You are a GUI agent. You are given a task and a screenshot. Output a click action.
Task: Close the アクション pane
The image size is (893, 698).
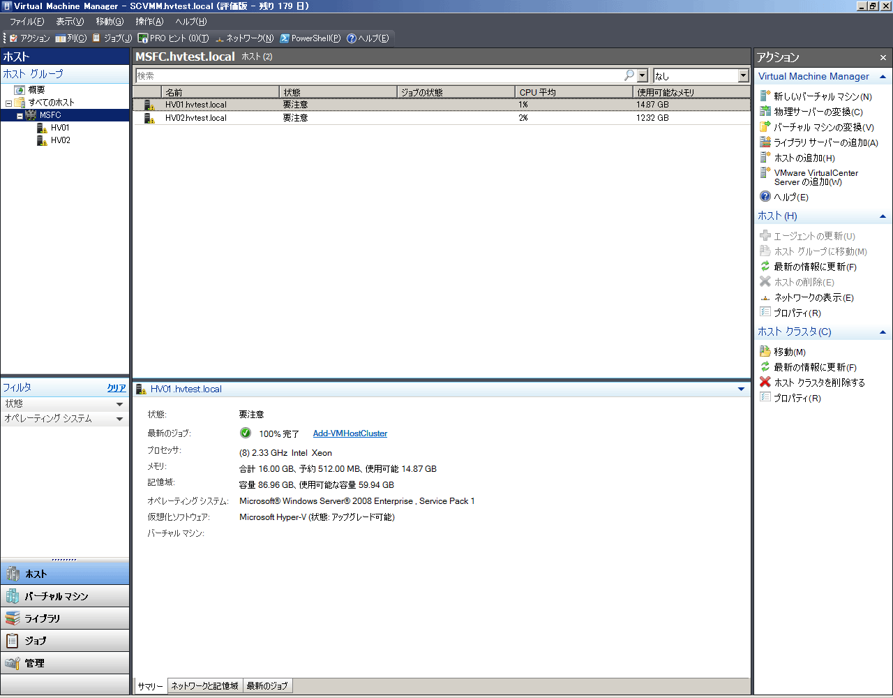coord(883,57)
